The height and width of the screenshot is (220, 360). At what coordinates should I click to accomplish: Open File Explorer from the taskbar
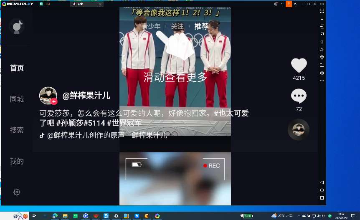click(x=65, y=216)
